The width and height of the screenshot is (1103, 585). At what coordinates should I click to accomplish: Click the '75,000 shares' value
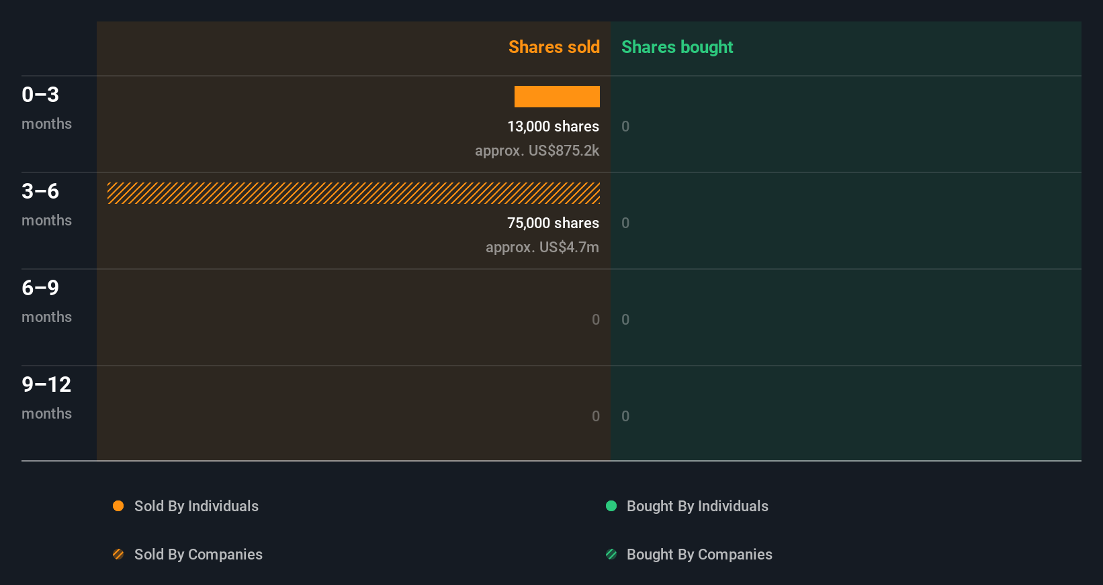(x=553, y=223)
